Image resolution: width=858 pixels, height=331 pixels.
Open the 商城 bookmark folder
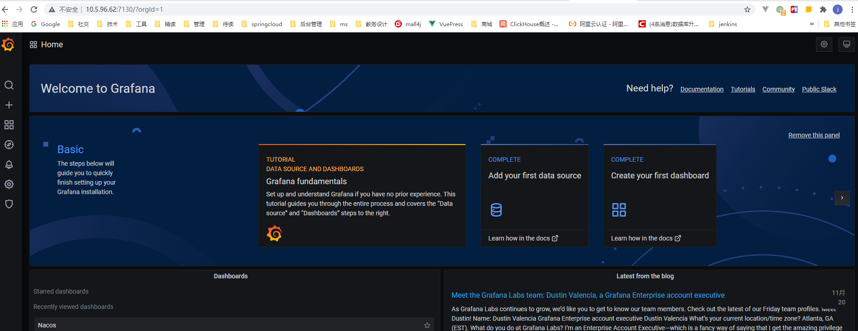(481, 24)
